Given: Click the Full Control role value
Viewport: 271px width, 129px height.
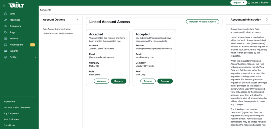Looking at the screenshot, I should click(x=95, y=75).
